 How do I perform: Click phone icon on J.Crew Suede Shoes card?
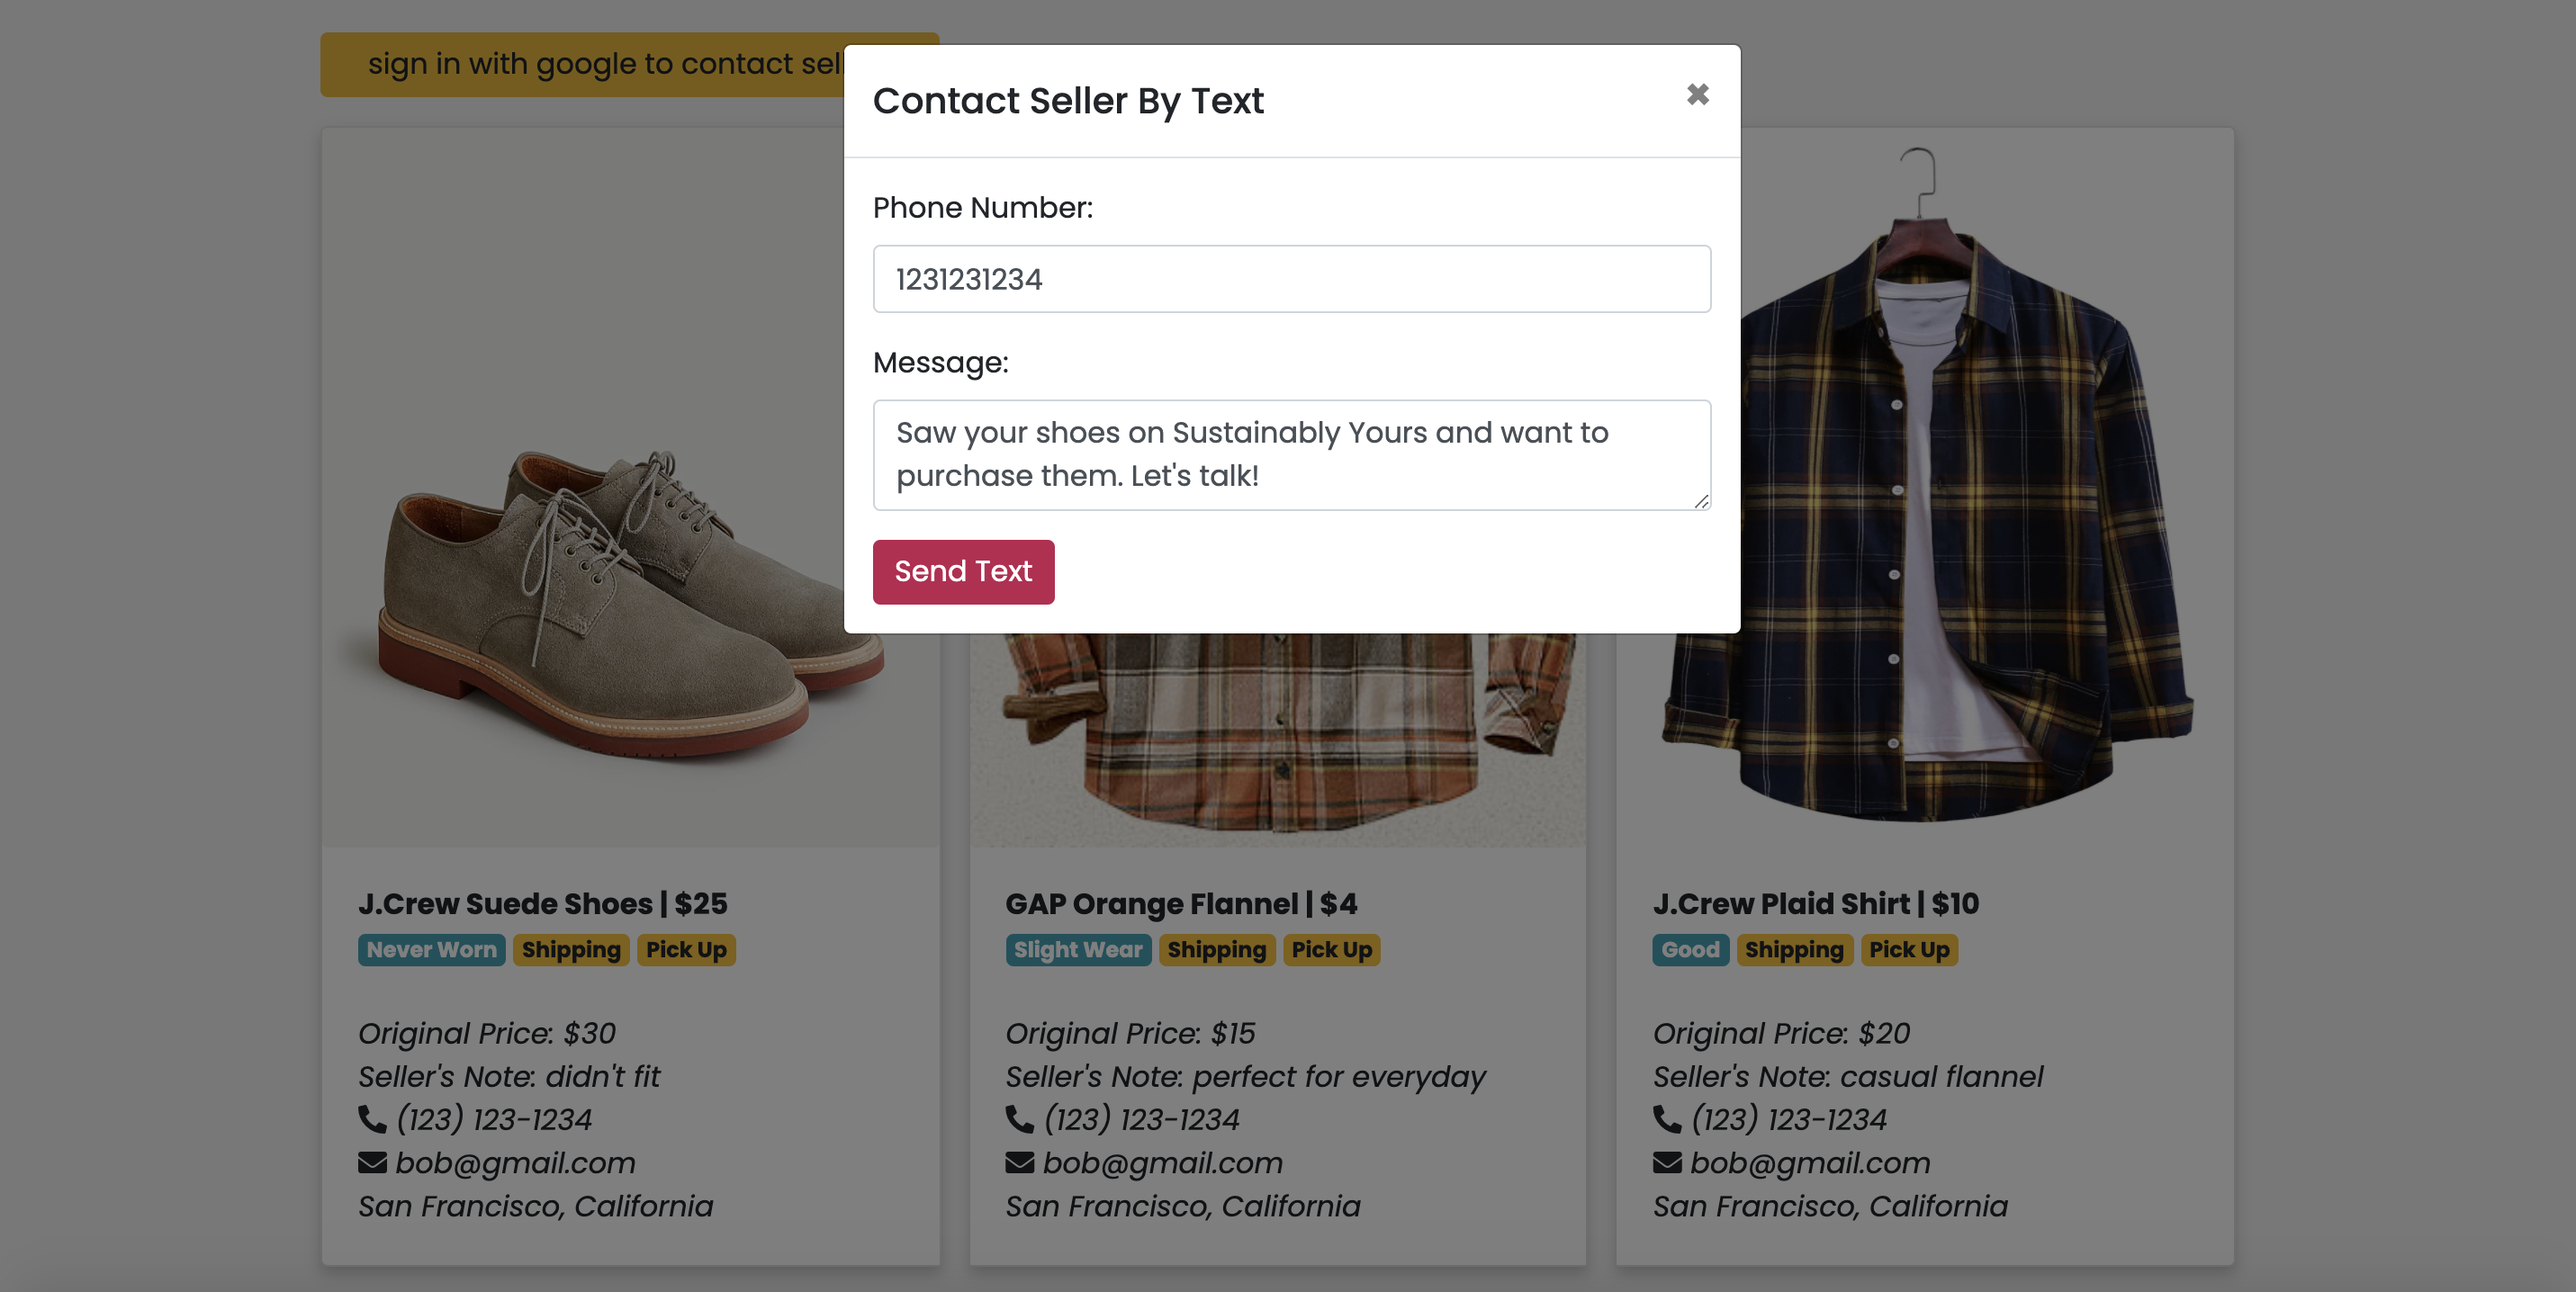(372, 1119)
